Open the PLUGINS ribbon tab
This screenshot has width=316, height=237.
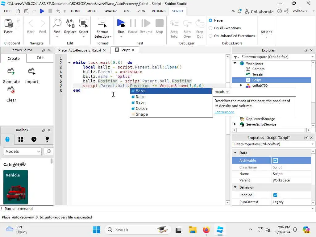click(x=159, y=11)
